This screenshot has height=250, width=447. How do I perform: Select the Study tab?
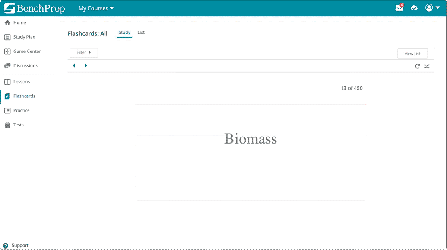124,33
